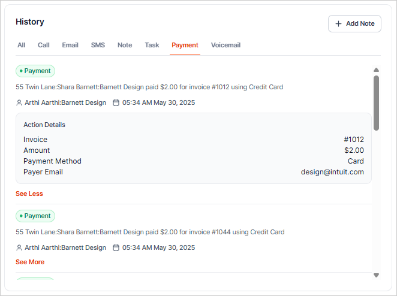Viewport: 397px width, 296px height.
Task: View the Task tab
Action: [152, 45]
